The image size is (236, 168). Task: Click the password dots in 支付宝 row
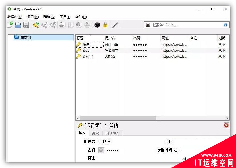(x=140, y=57)
